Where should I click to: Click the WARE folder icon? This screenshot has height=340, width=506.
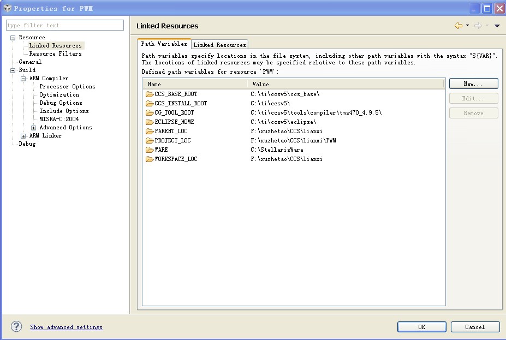point(150,150)
